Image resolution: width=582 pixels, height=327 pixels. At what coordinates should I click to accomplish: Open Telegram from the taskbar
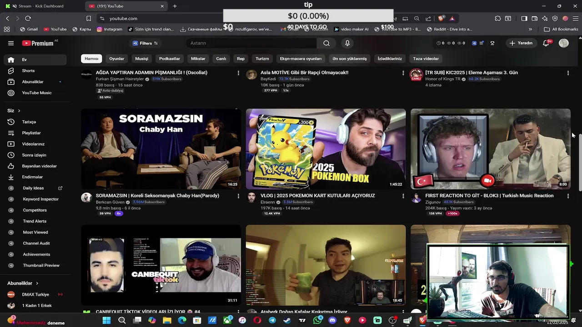pyautogui.click(x=272, y=320)
